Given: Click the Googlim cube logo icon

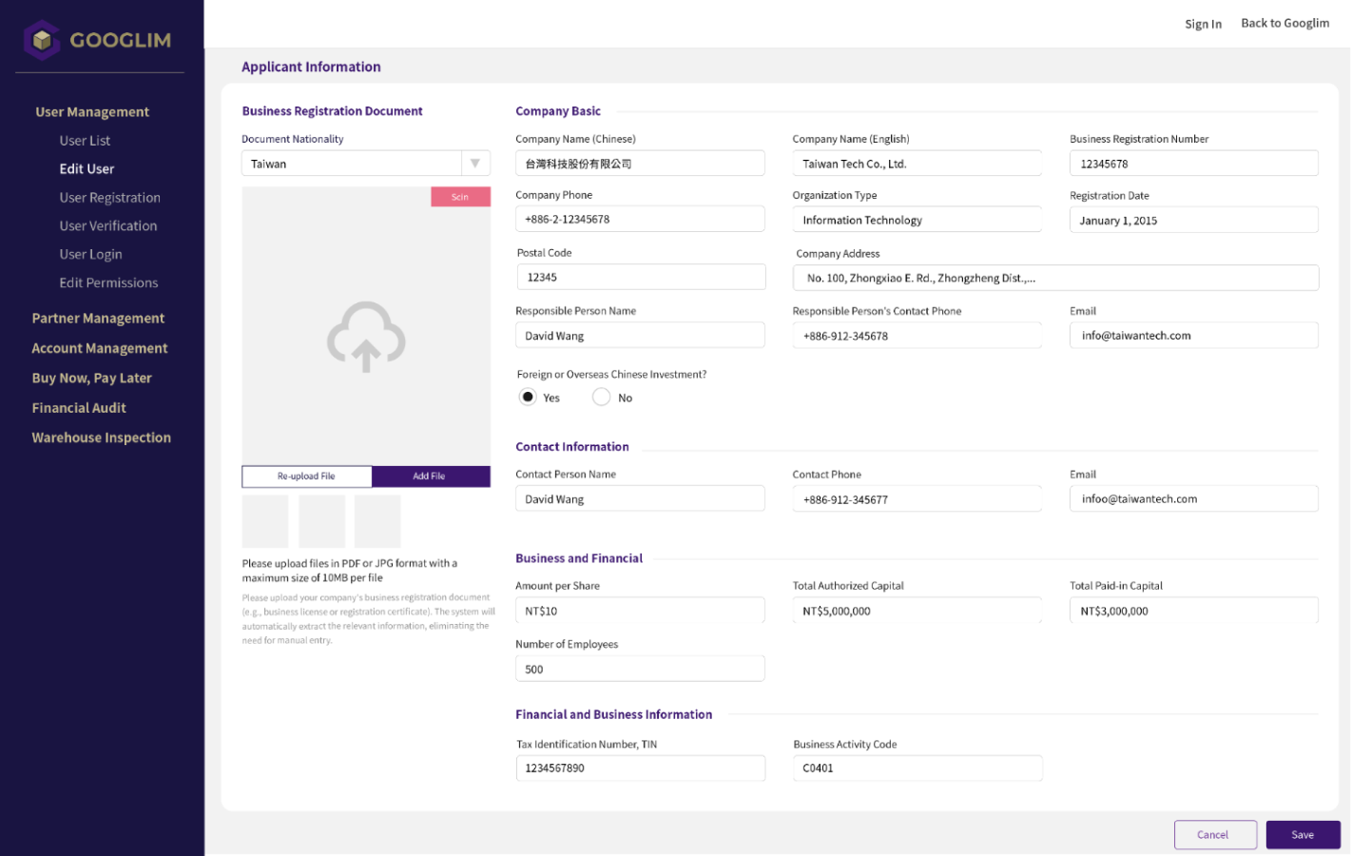Looking at the screenshot, I should [x=42, y=40].
